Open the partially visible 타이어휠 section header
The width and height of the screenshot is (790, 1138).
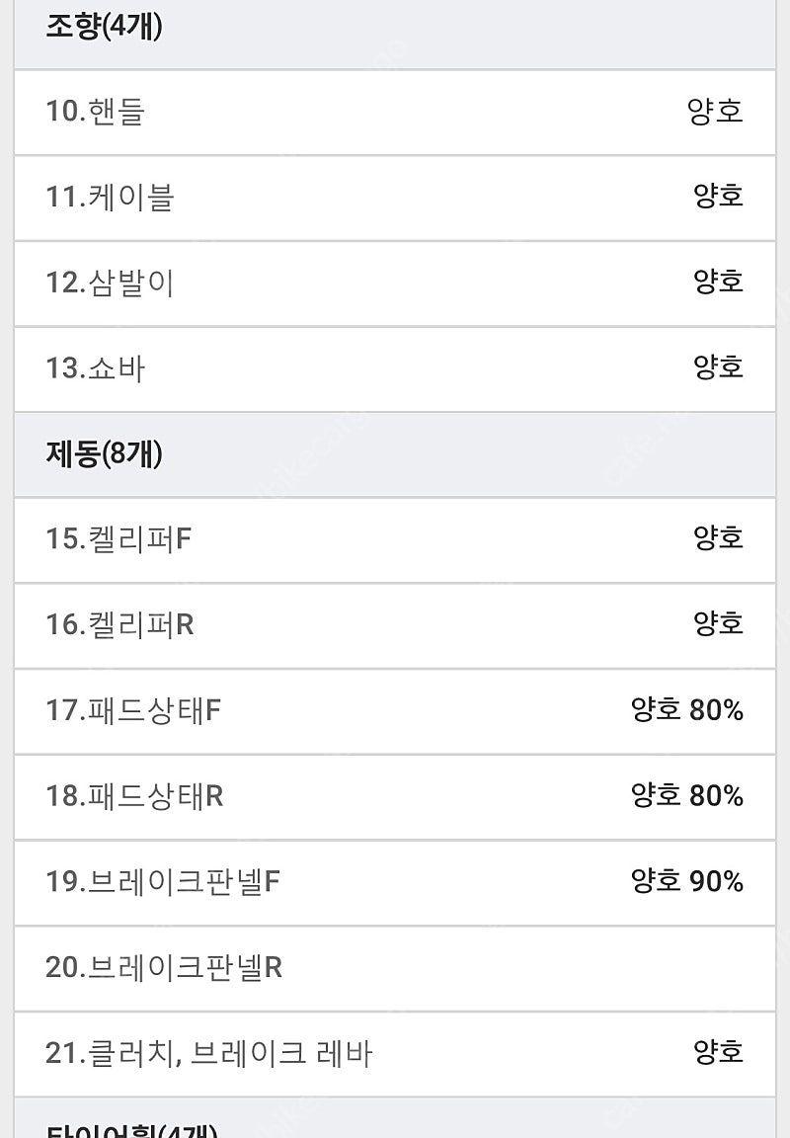(x=395, y=1117)
